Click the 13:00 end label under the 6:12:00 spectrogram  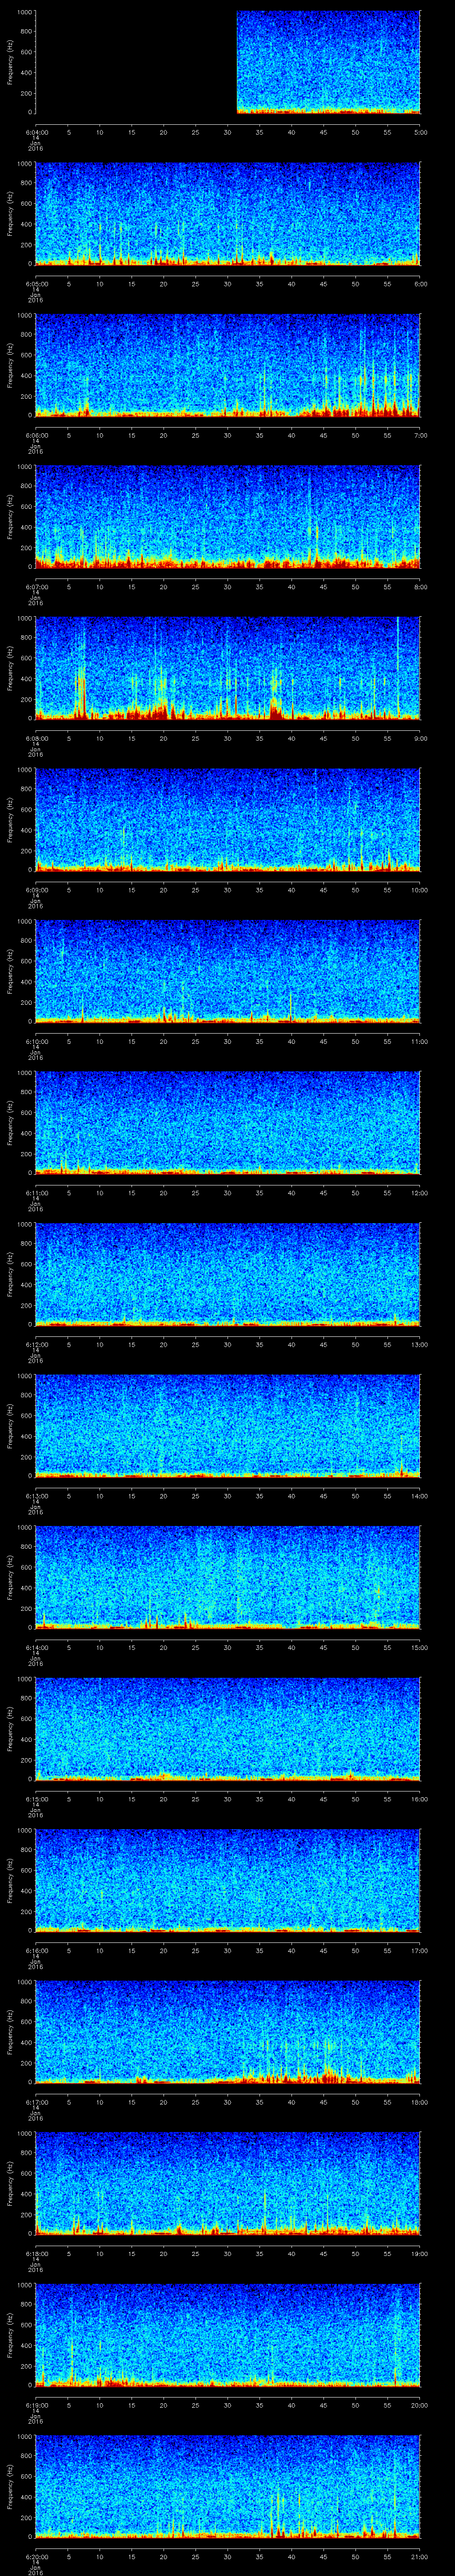click(x=419, y=1344)
